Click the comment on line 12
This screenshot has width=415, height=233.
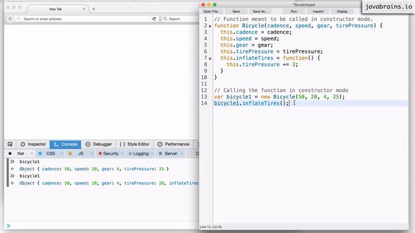tap(281, 90)
